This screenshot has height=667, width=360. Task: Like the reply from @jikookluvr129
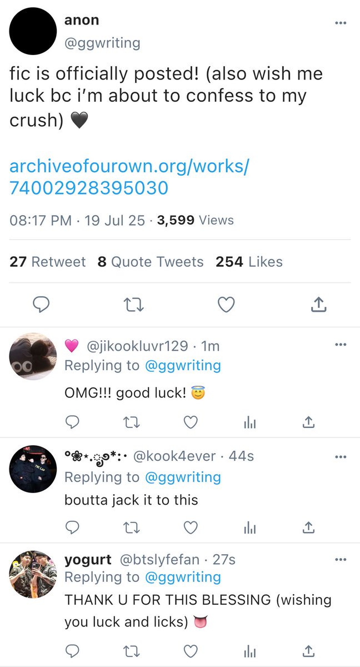click(191, 423)
